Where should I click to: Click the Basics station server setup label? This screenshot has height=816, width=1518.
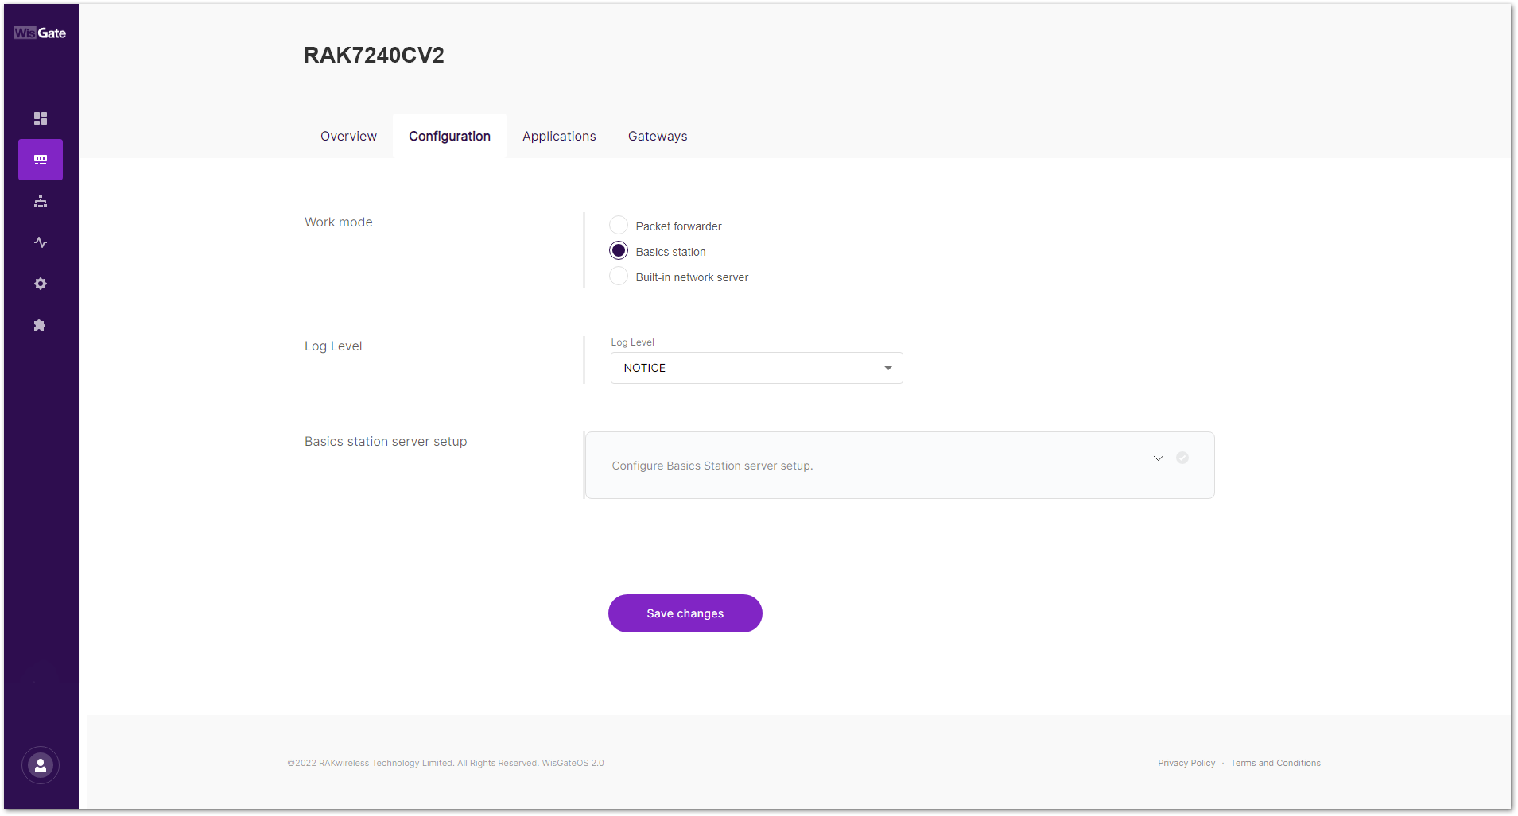[386, 441]
